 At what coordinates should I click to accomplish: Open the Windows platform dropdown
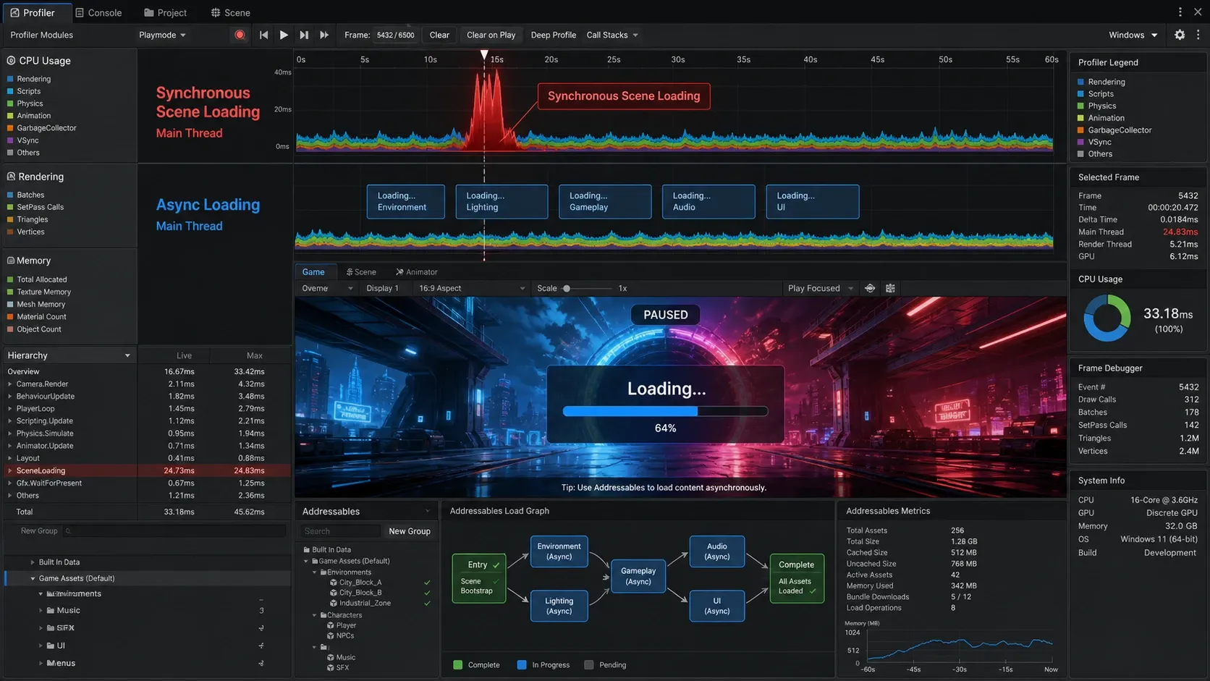pos(1133,35)
